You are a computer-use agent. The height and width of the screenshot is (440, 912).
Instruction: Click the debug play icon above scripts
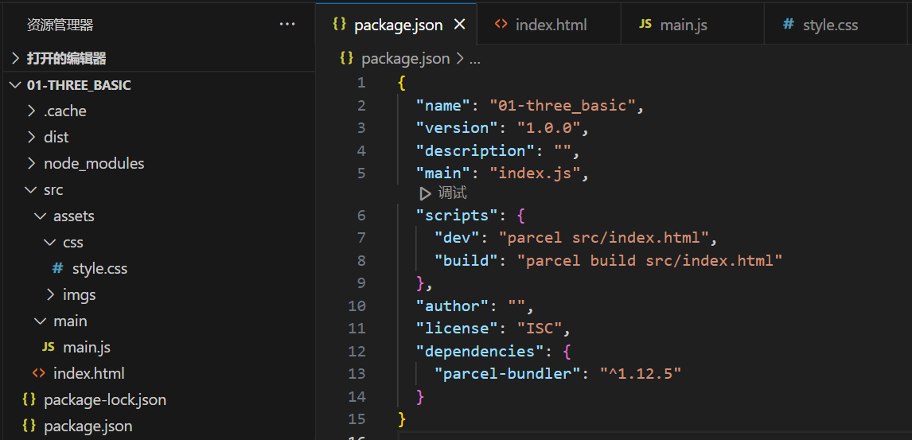[426, 193]
